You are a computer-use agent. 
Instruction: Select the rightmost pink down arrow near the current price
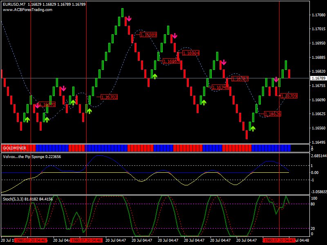(276, 79)
